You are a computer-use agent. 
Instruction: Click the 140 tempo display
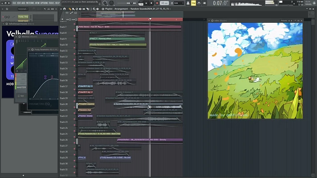tap(164, 3)
